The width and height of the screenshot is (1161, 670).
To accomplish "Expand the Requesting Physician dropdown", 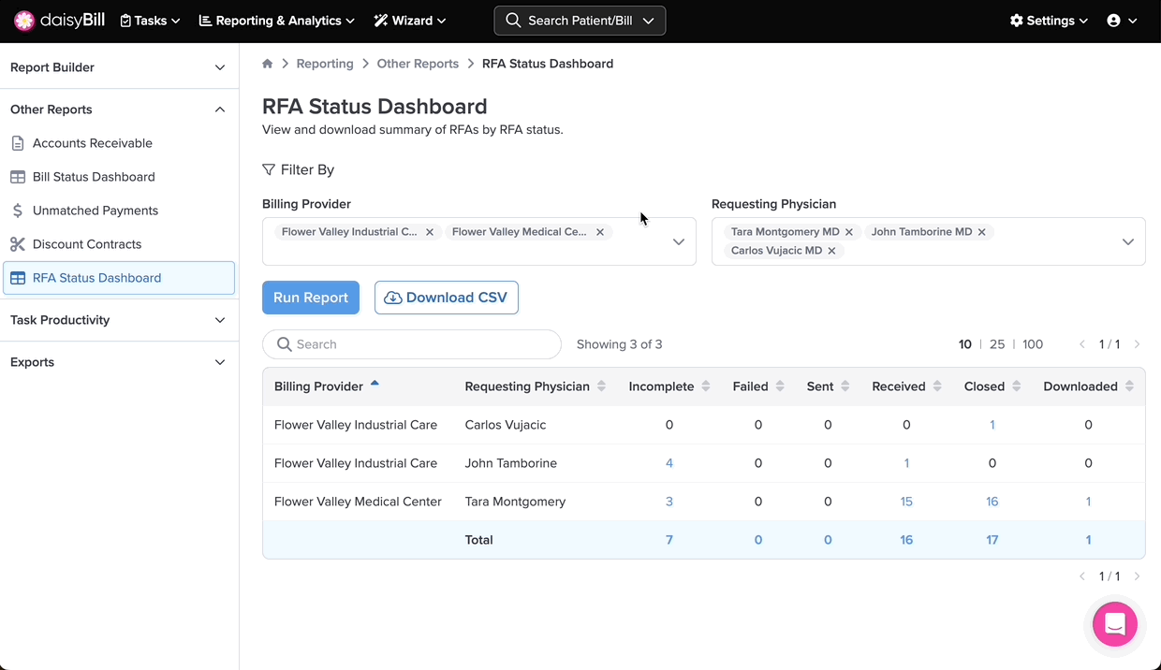I will 1127,241.
